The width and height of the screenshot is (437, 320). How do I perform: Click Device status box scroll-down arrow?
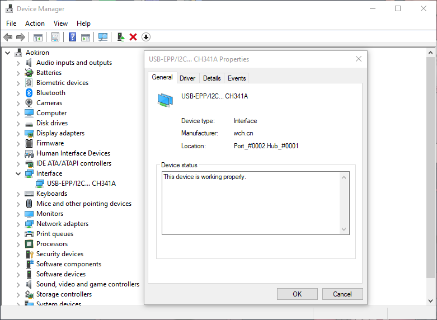coord(344,229)
